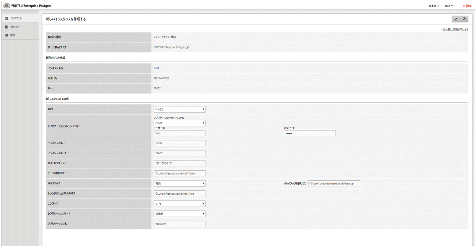Click the データ格納パス field
Image resolution: width=475 pixels, height=247 pixels.
(179, 173)
